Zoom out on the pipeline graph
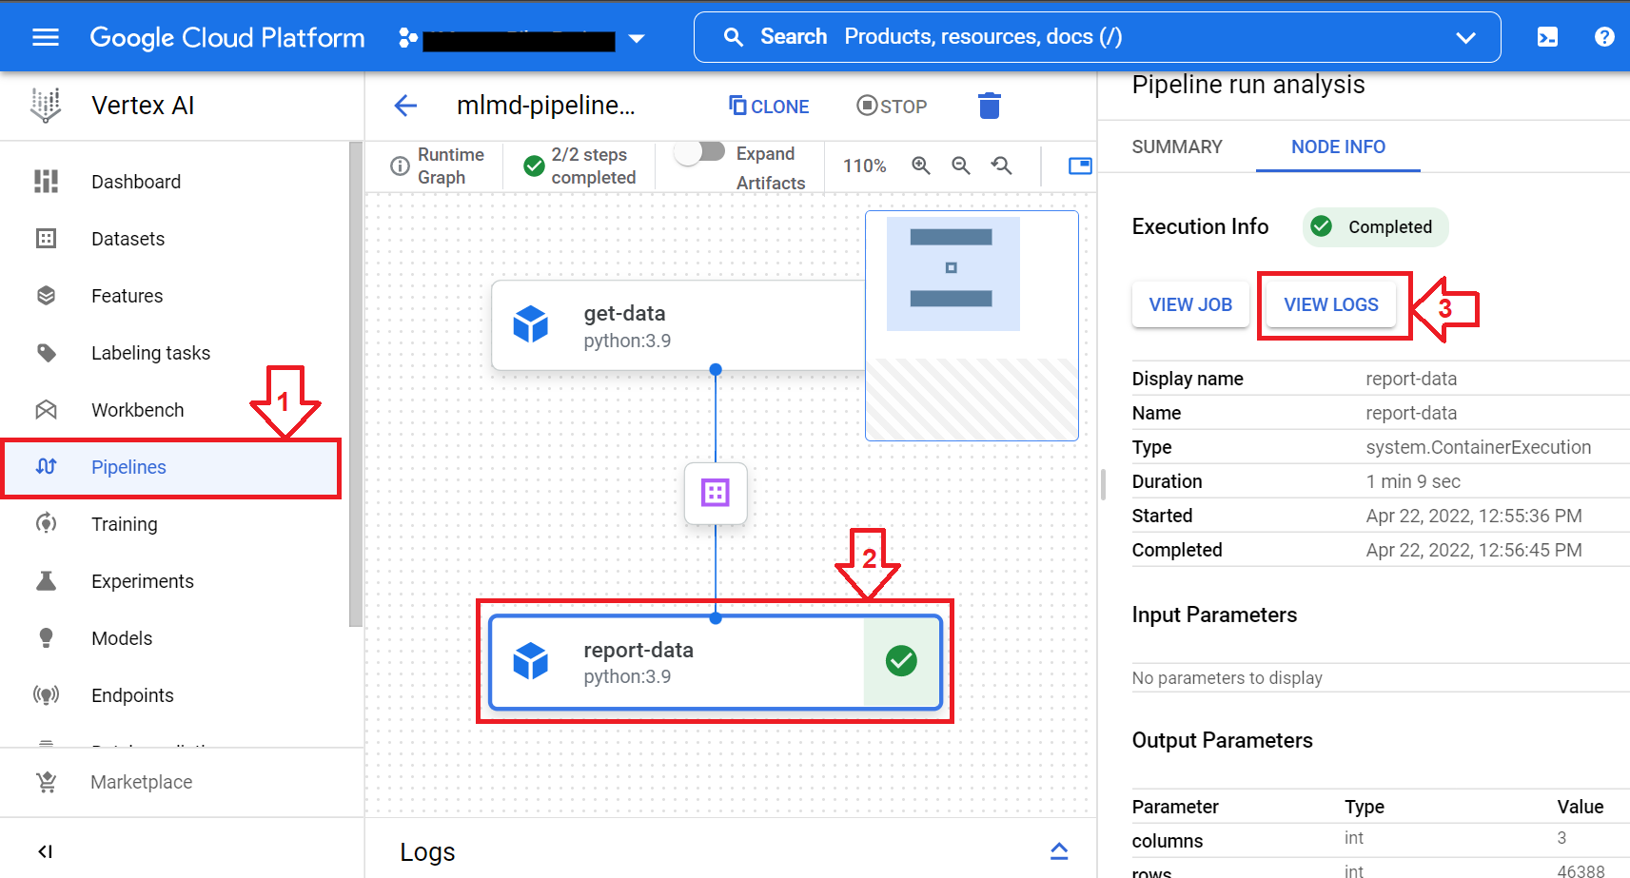This screenshot has width=1630, height=878. pos(961,166)
